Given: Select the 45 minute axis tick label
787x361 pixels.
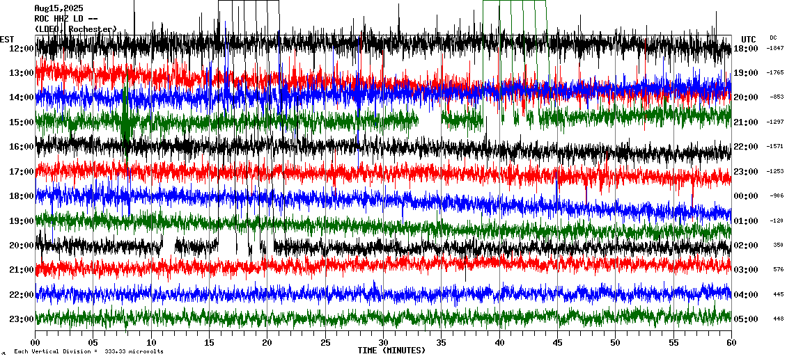Looking at the screenshot, I should (557, 343).
